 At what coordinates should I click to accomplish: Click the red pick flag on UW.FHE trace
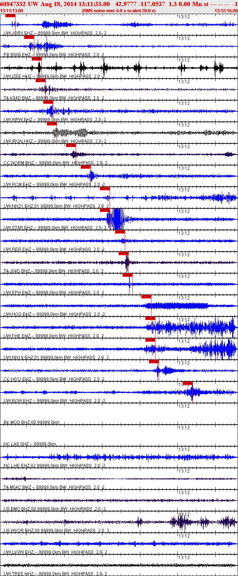coord(150,318)
